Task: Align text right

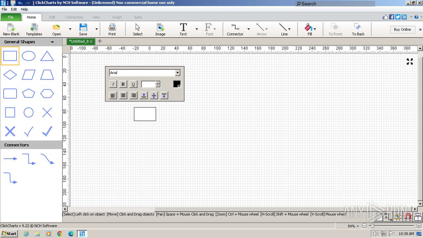Action: pos(133,96)
